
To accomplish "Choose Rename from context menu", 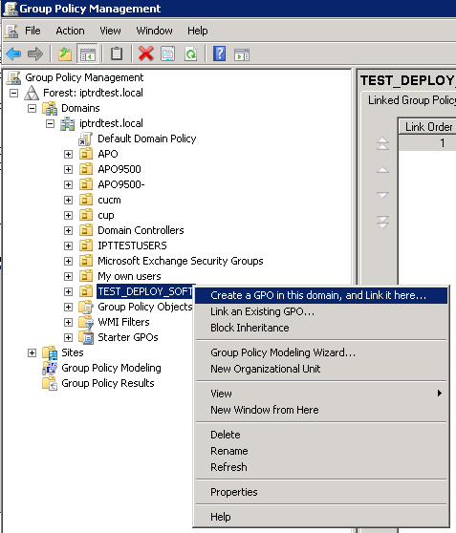I will [x=321, y=451].
